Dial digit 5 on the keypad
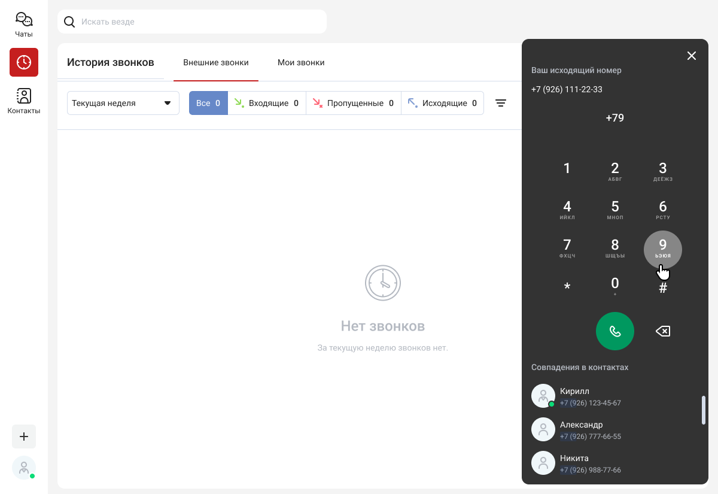This screenshot has width=718, height=494. [615, 210]
